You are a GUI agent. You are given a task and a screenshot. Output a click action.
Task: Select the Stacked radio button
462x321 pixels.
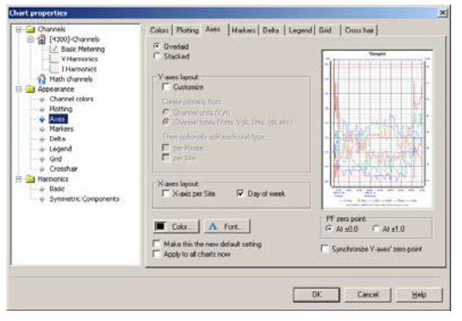(157, 56)
